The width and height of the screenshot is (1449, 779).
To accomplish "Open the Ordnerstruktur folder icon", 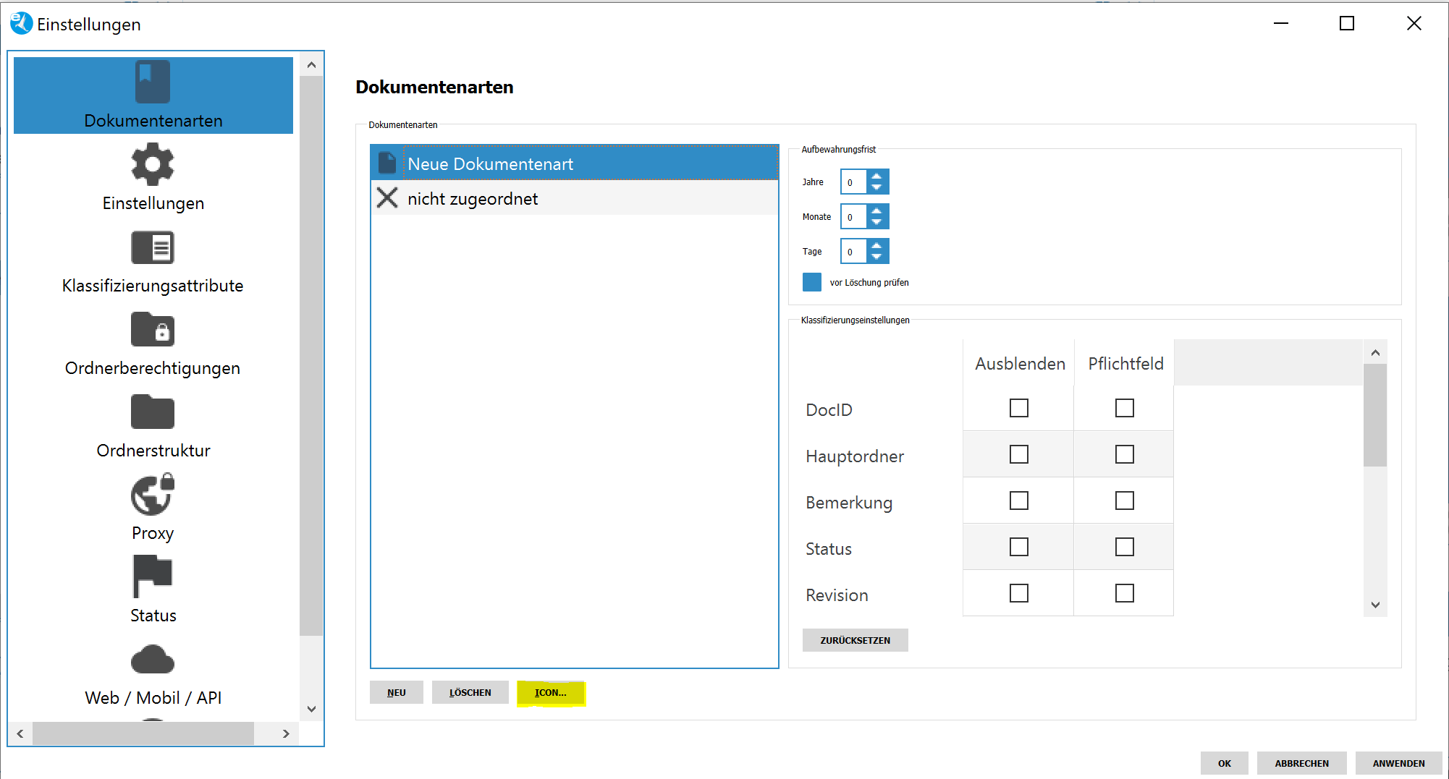I will (x=153, y=412).
